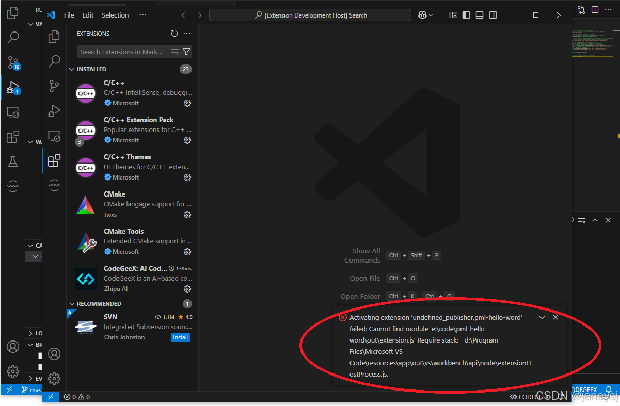The width and height of the screenshot is (620, 406).
Task: Clear extensions search results
Action: (x=175, y=52)
